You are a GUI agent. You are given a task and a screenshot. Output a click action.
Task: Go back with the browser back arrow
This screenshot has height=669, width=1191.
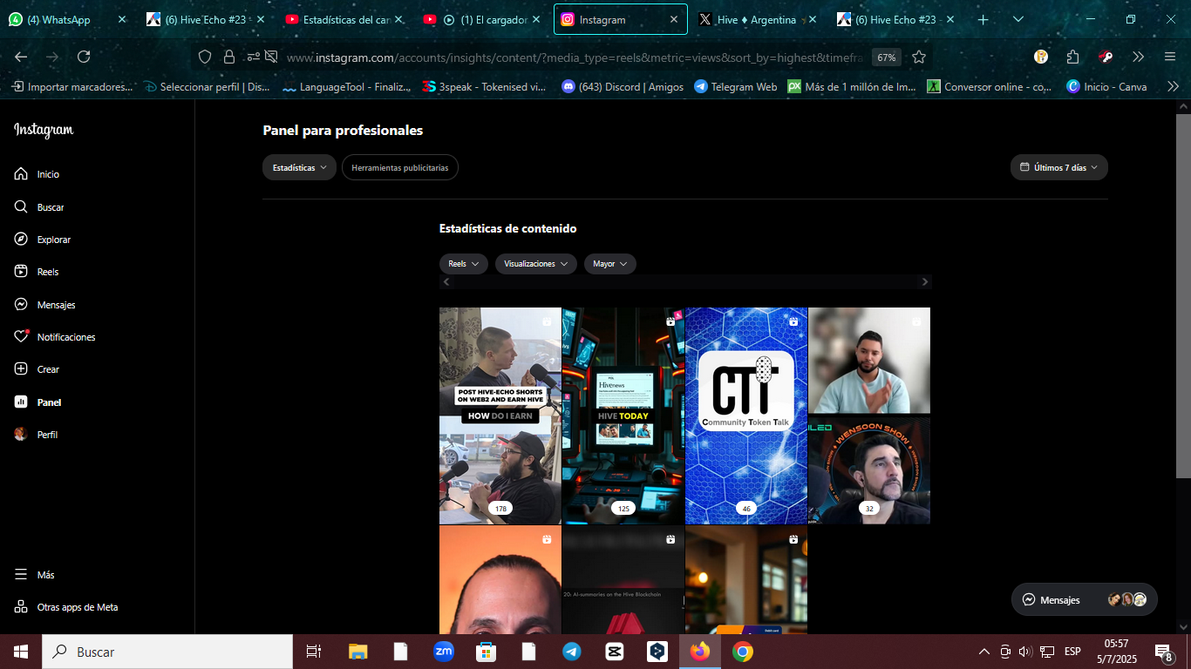click(x=21, y=57)
